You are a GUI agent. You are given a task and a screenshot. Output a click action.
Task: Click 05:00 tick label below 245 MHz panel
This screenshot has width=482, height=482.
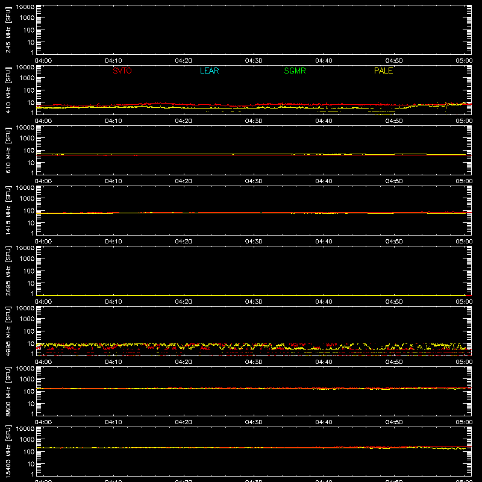[x=464, y=61]
